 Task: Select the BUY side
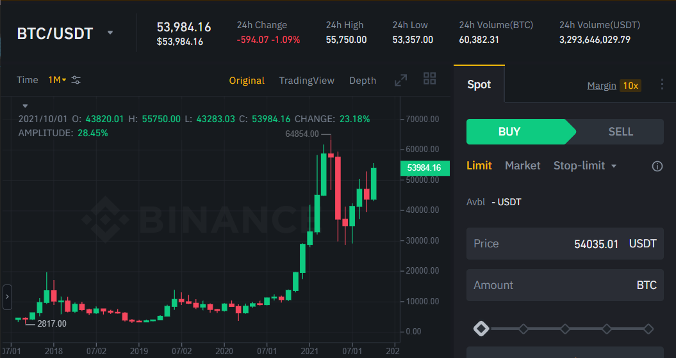click(520, 132)
